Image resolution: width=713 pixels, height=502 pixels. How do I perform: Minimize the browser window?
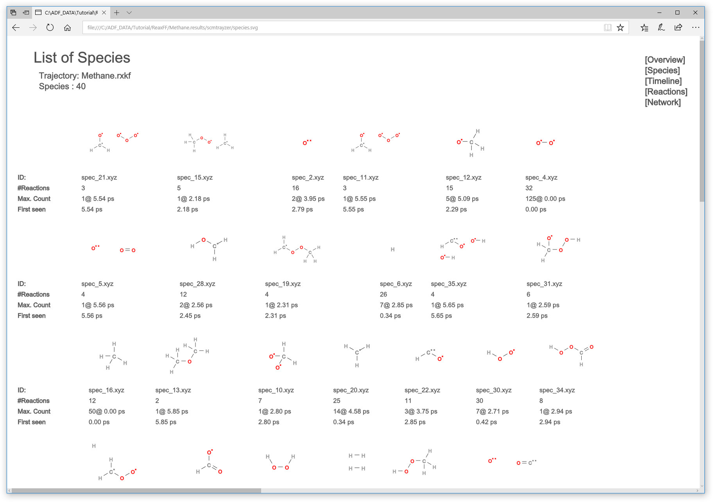(659, 13)
